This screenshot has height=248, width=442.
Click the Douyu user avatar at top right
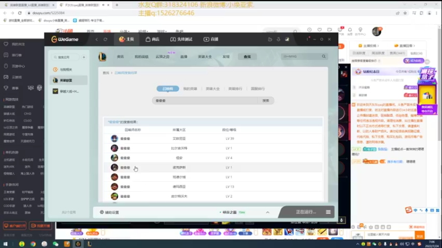pyautogui.click(x=377, y=31)
